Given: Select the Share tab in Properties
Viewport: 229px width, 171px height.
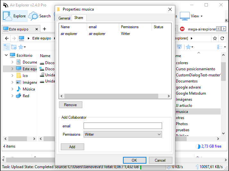Looking at the screenshot, I should tap(79, 18).
